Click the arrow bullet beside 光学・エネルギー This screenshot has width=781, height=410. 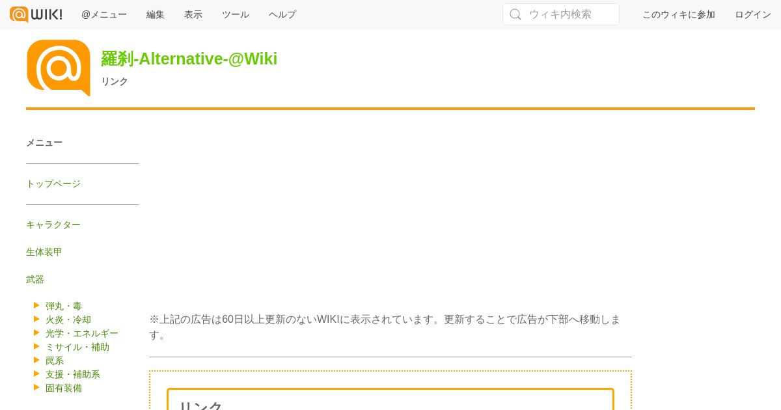(x=37, y=332)
